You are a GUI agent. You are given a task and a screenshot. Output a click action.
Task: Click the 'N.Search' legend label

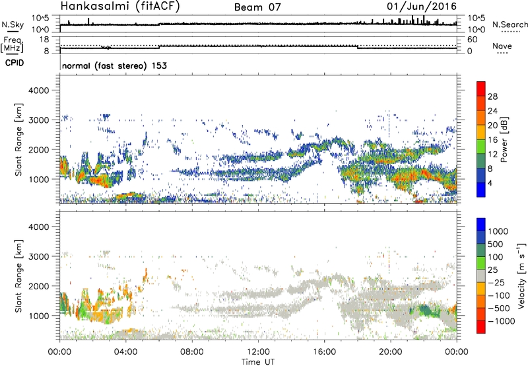click(510, 24)
